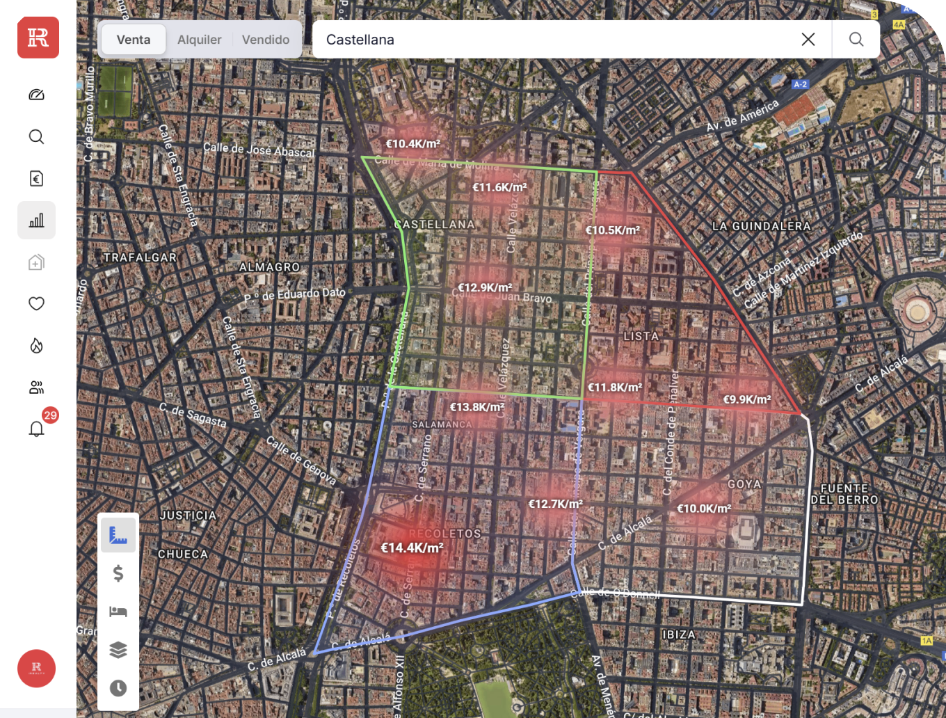Viewport: 946px width, 718px height.
Task: Open the sidebar search magnifier icon
Action: pos(37,136)
